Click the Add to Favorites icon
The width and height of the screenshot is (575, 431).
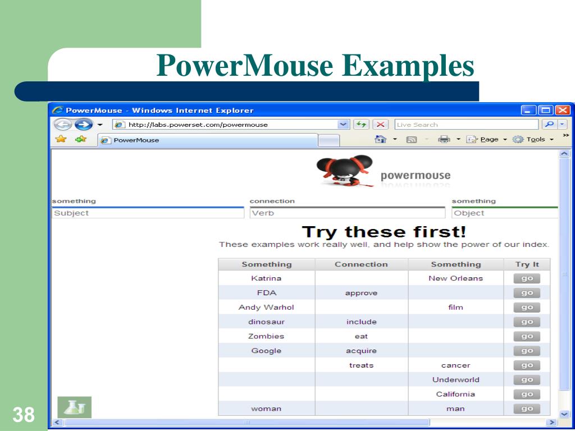tap(80, 139)
